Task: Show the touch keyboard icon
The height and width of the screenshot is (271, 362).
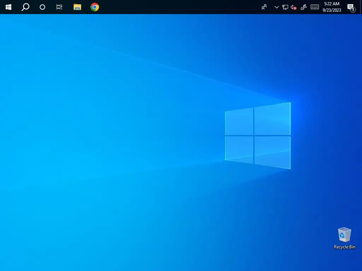Action: pos(315,7)
